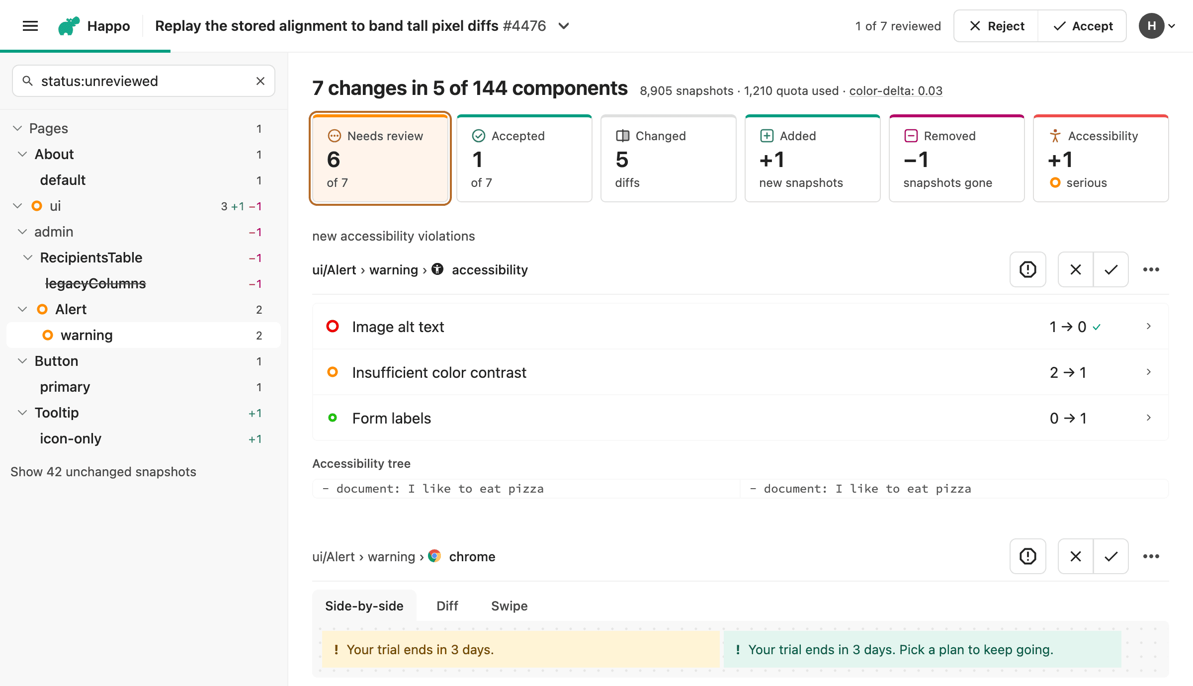This screenshot has width=1193, height=686.
Task: Accept the whole report
Action: tap(1083, 26)
